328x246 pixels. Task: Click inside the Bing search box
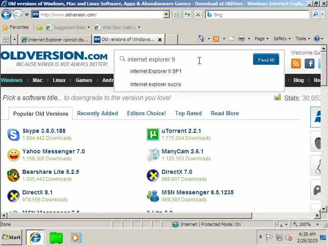pyautogui.click(x=257, y=15)
